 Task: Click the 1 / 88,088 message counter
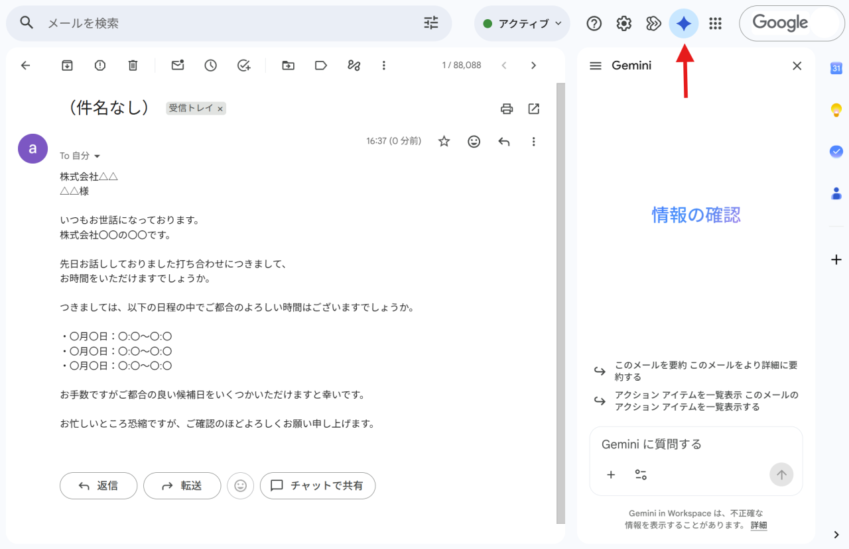coord(462,65)
